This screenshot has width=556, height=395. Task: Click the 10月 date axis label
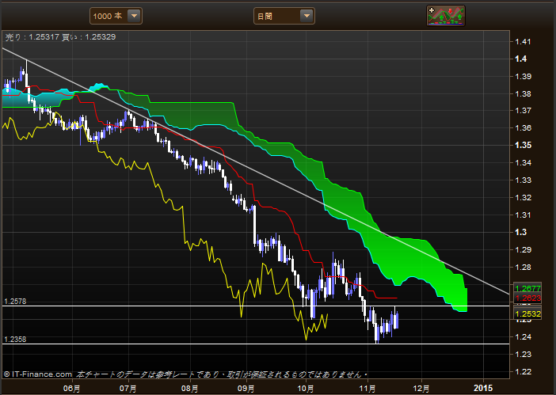pos(305,389)
